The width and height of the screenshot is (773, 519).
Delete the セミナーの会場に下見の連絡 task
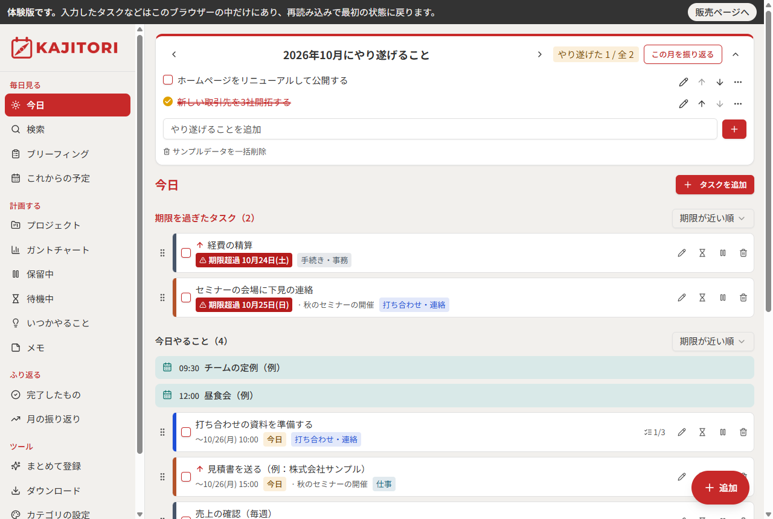pyautogui.click(x=743, y=298)
